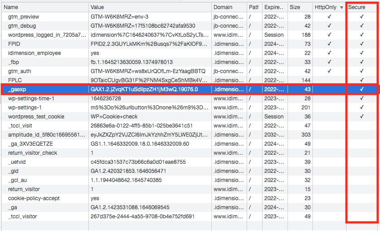Screen dimensions: 380x231
Task: Select the wp-settings-1 cookie name
Action: [25, 108]
